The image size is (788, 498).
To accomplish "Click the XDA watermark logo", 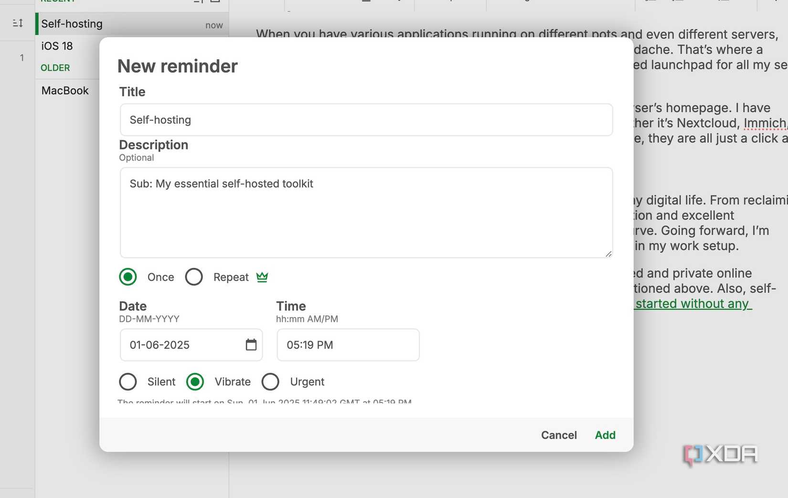I will [x=721, y=454].
